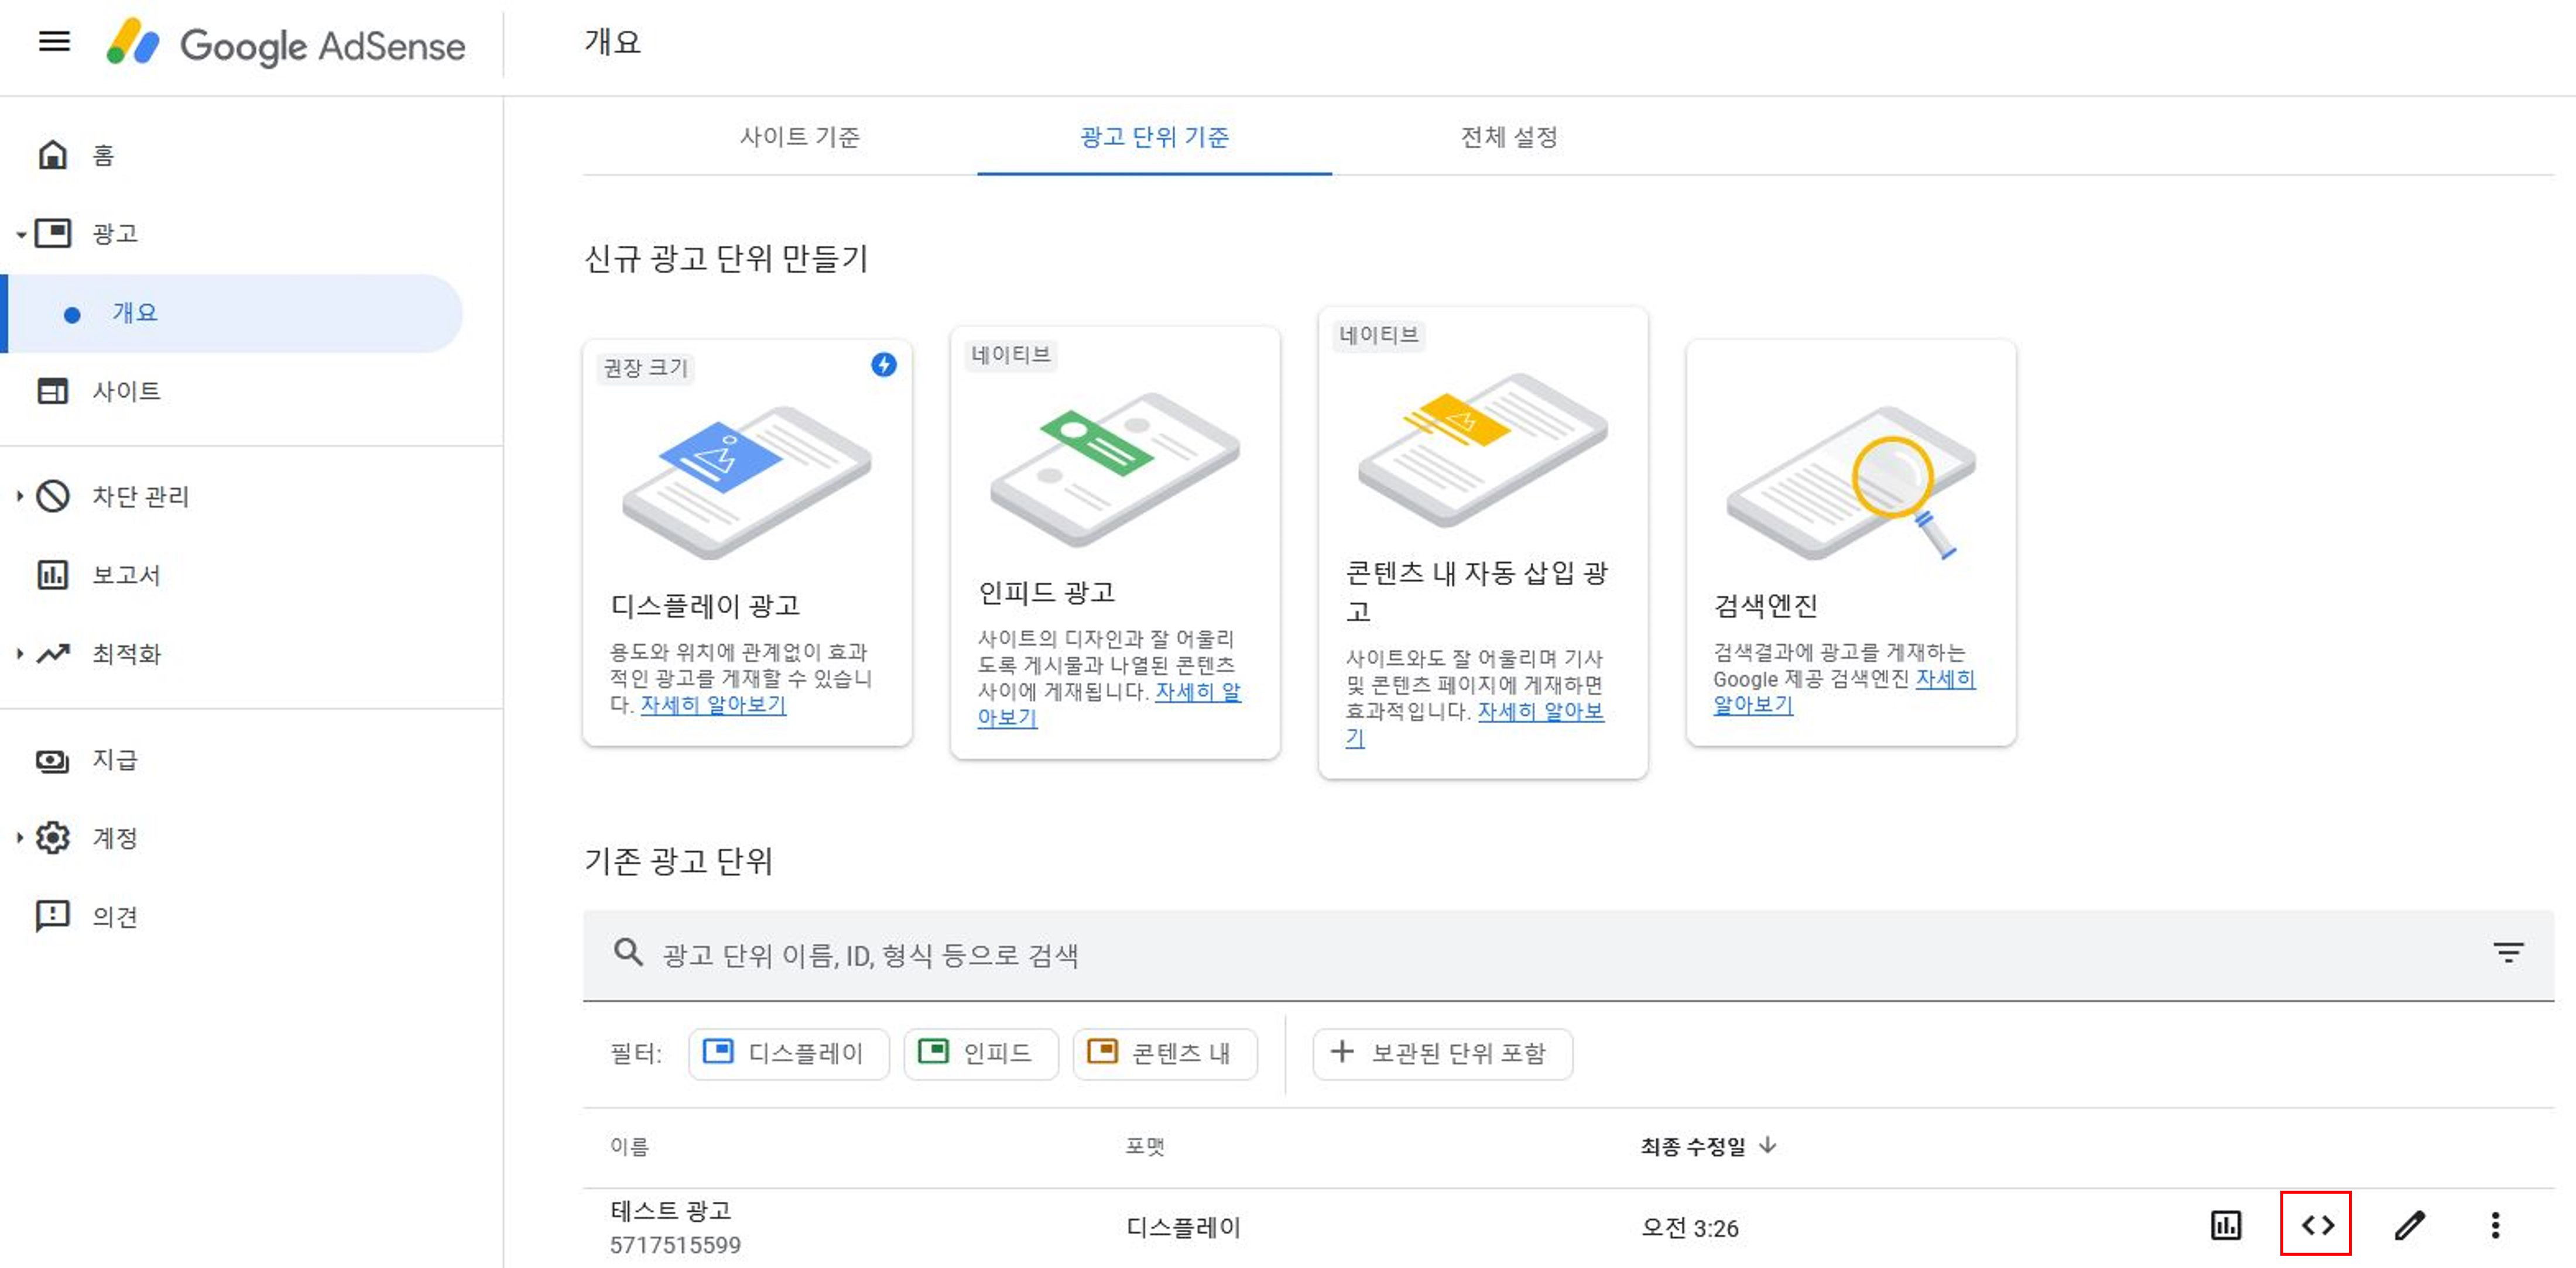Go to 홈 in the sidebar
The image size is (2576, 1268).
[103, 155]
